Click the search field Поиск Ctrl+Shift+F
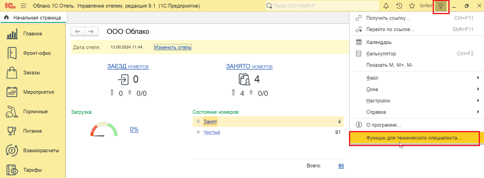The image size is (484, 178). 322,6
